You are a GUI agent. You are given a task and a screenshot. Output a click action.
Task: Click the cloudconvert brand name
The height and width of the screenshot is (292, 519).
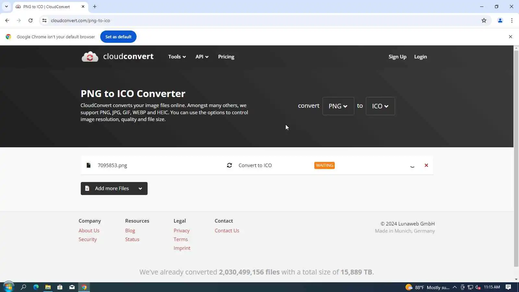(128, 56)
